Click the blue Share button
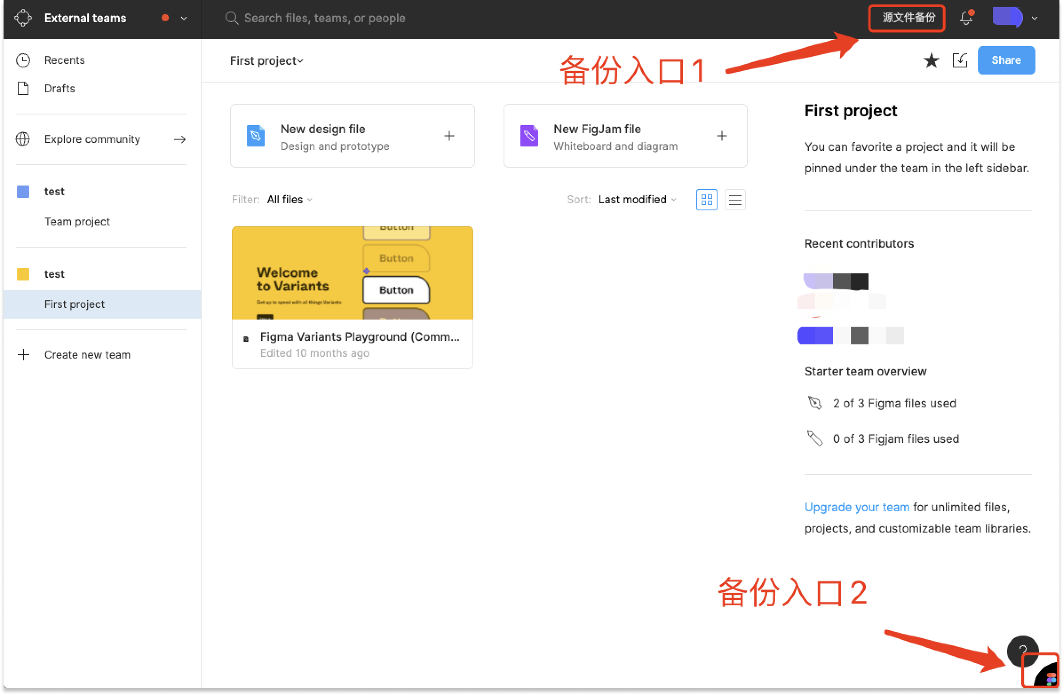Viewport: 1063px width, 695px height. coord(1006,60)
